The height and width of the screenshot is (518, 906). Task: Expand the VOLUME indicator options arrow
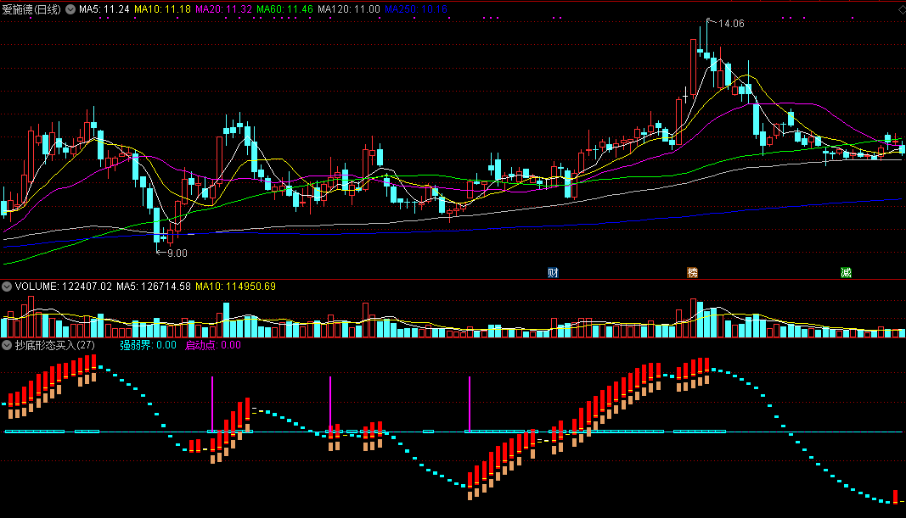7,286
